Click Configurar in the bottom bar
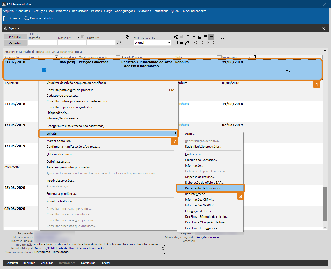331x269 pixels. (x=88, y=263)
